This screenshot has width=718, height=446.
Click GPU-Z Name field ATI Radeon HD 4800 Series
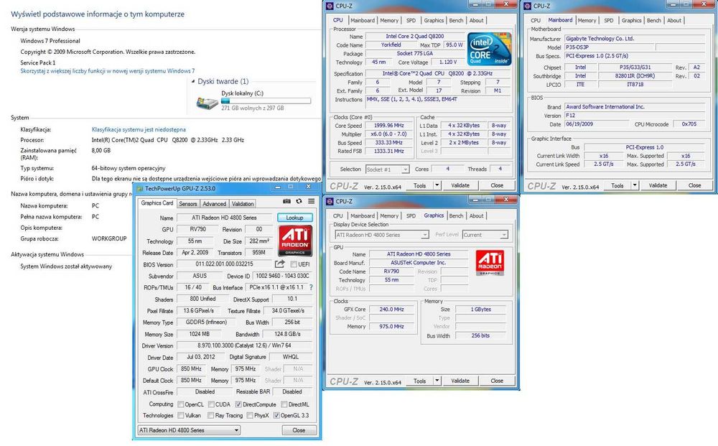(224, 218)
